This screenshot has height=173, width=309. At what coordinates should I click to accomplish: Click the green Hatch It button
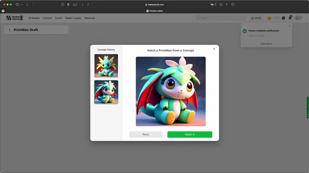[x=190, y=134]
